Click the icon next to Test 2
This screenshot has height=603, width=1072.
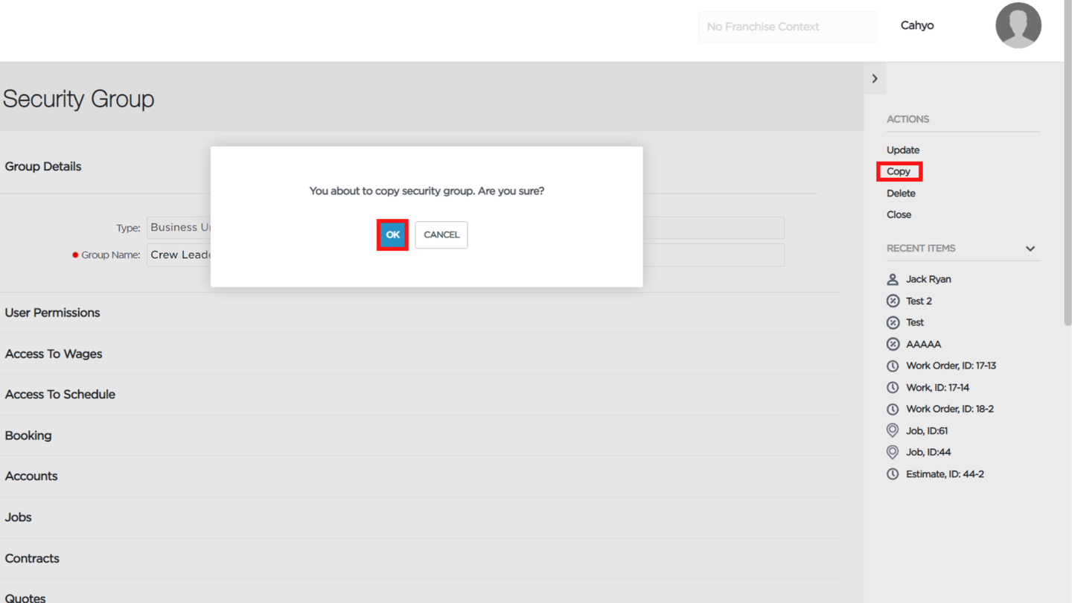[893, 301]
